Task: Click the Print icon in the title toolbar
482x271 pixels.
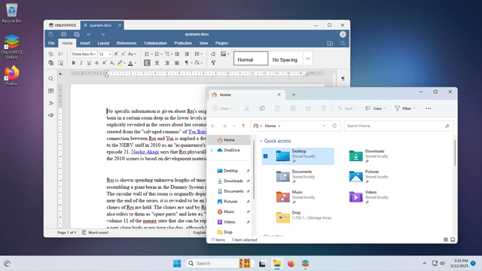Action: 63,34
